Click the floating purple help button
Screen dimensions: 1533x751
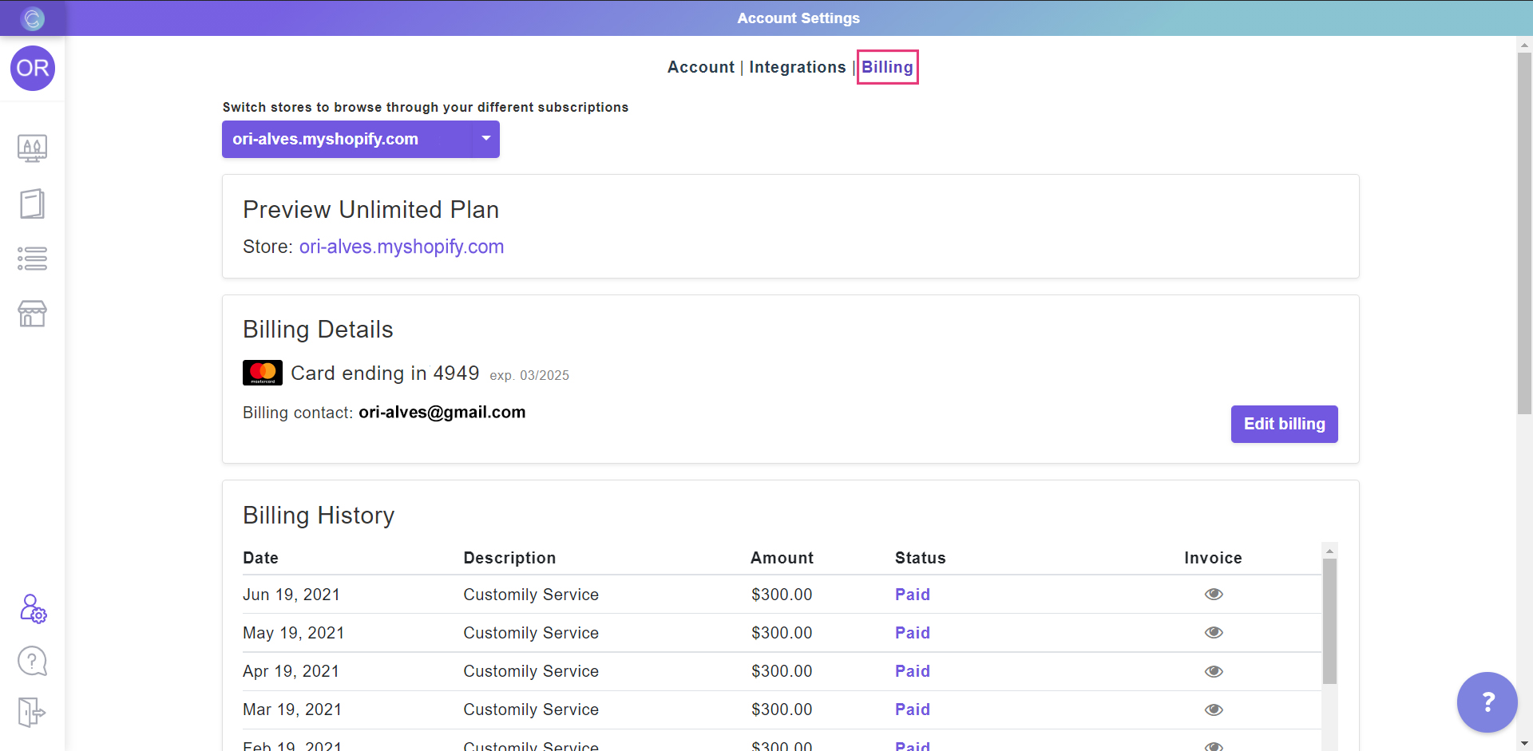point(1487,702)
